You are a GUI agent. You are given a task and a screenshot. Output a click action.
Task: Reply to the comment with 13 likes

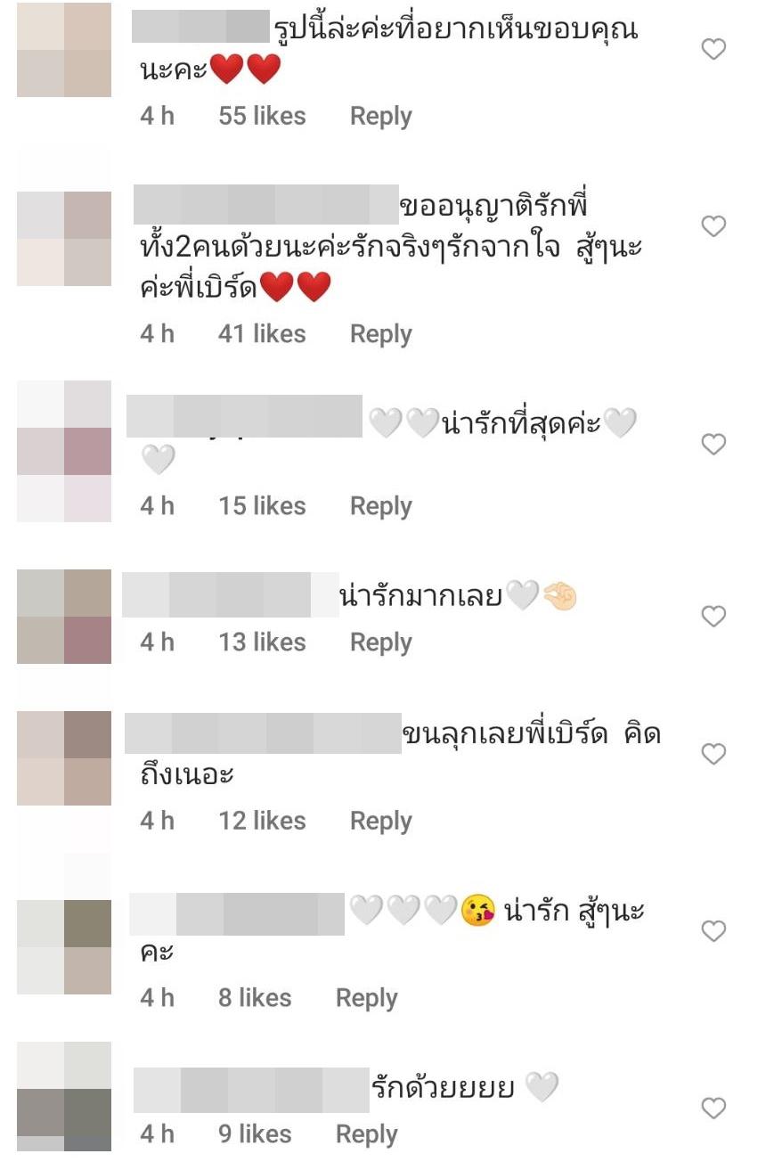380,642
